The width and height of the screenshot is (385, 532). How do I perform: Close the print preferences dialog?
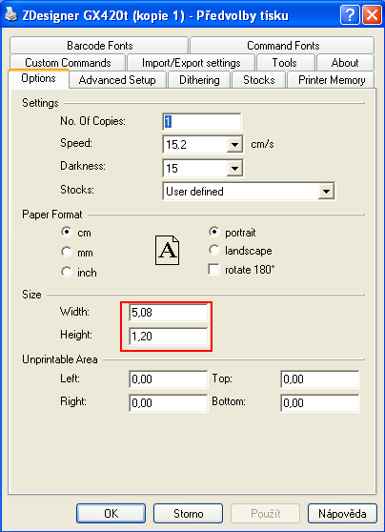point(372,15)
